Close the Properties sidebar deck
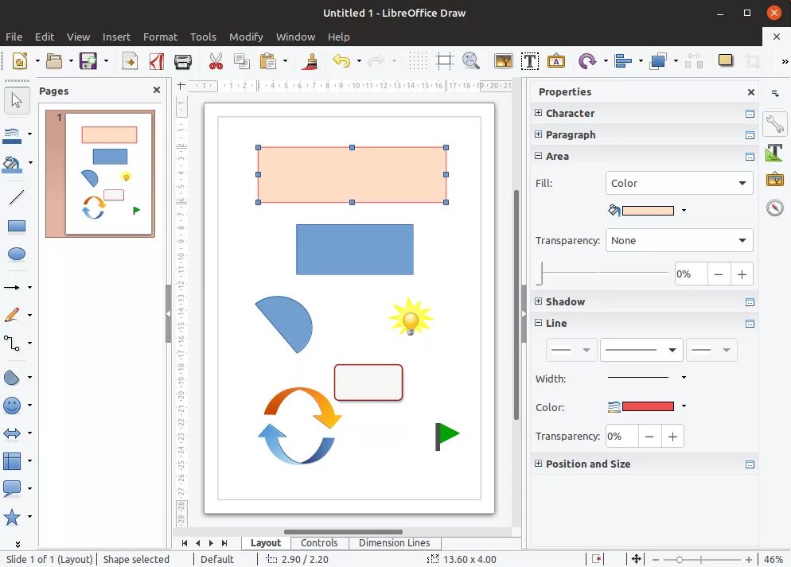The height and width of the screenshot is (567, 791). (x=751, y=92)
